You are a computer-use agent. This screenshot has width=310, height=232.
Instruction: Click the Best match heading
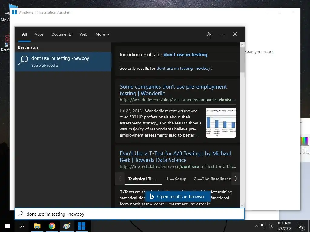coord(28,47)
